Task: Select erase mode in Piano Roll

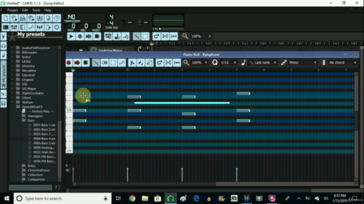Action: 105,63
